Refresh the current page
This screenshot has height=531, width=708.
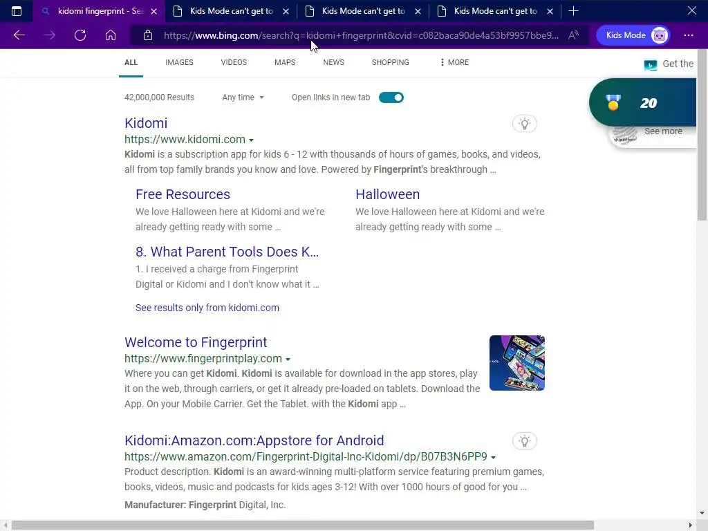pyautogui.click(x=80, y=35)
